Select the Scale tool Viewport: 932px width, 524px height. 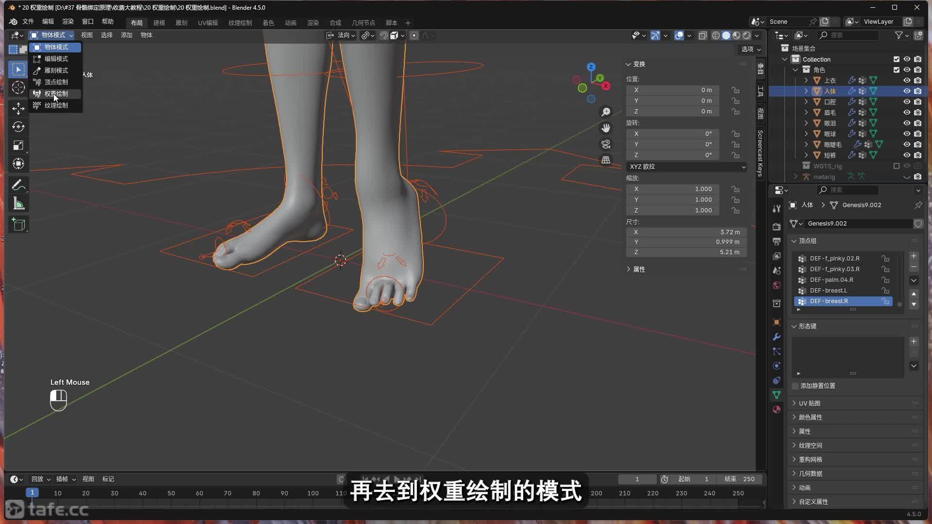point(18,145)
